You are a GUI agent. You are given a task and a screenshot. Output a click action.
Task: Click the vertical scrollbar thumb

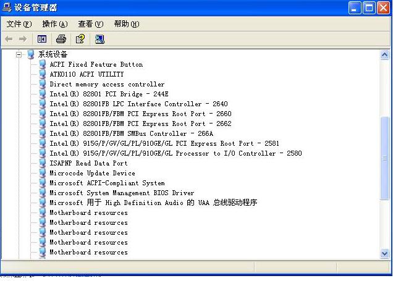click(x=385, y=158)
